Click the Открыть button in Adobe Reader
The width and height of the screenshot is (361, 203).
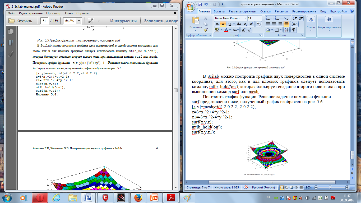20,21
